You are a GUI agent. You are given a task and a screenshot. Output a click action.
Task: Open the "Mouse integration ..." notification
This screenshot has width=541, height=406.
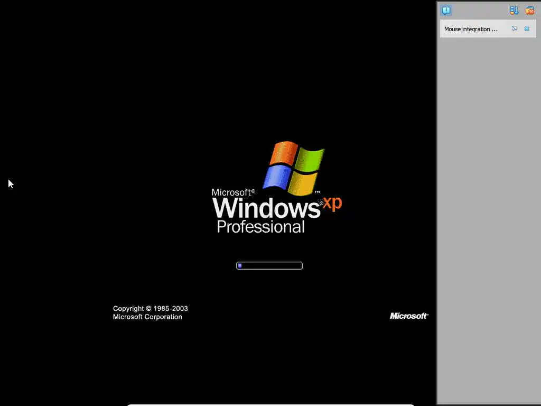point(471,29)
